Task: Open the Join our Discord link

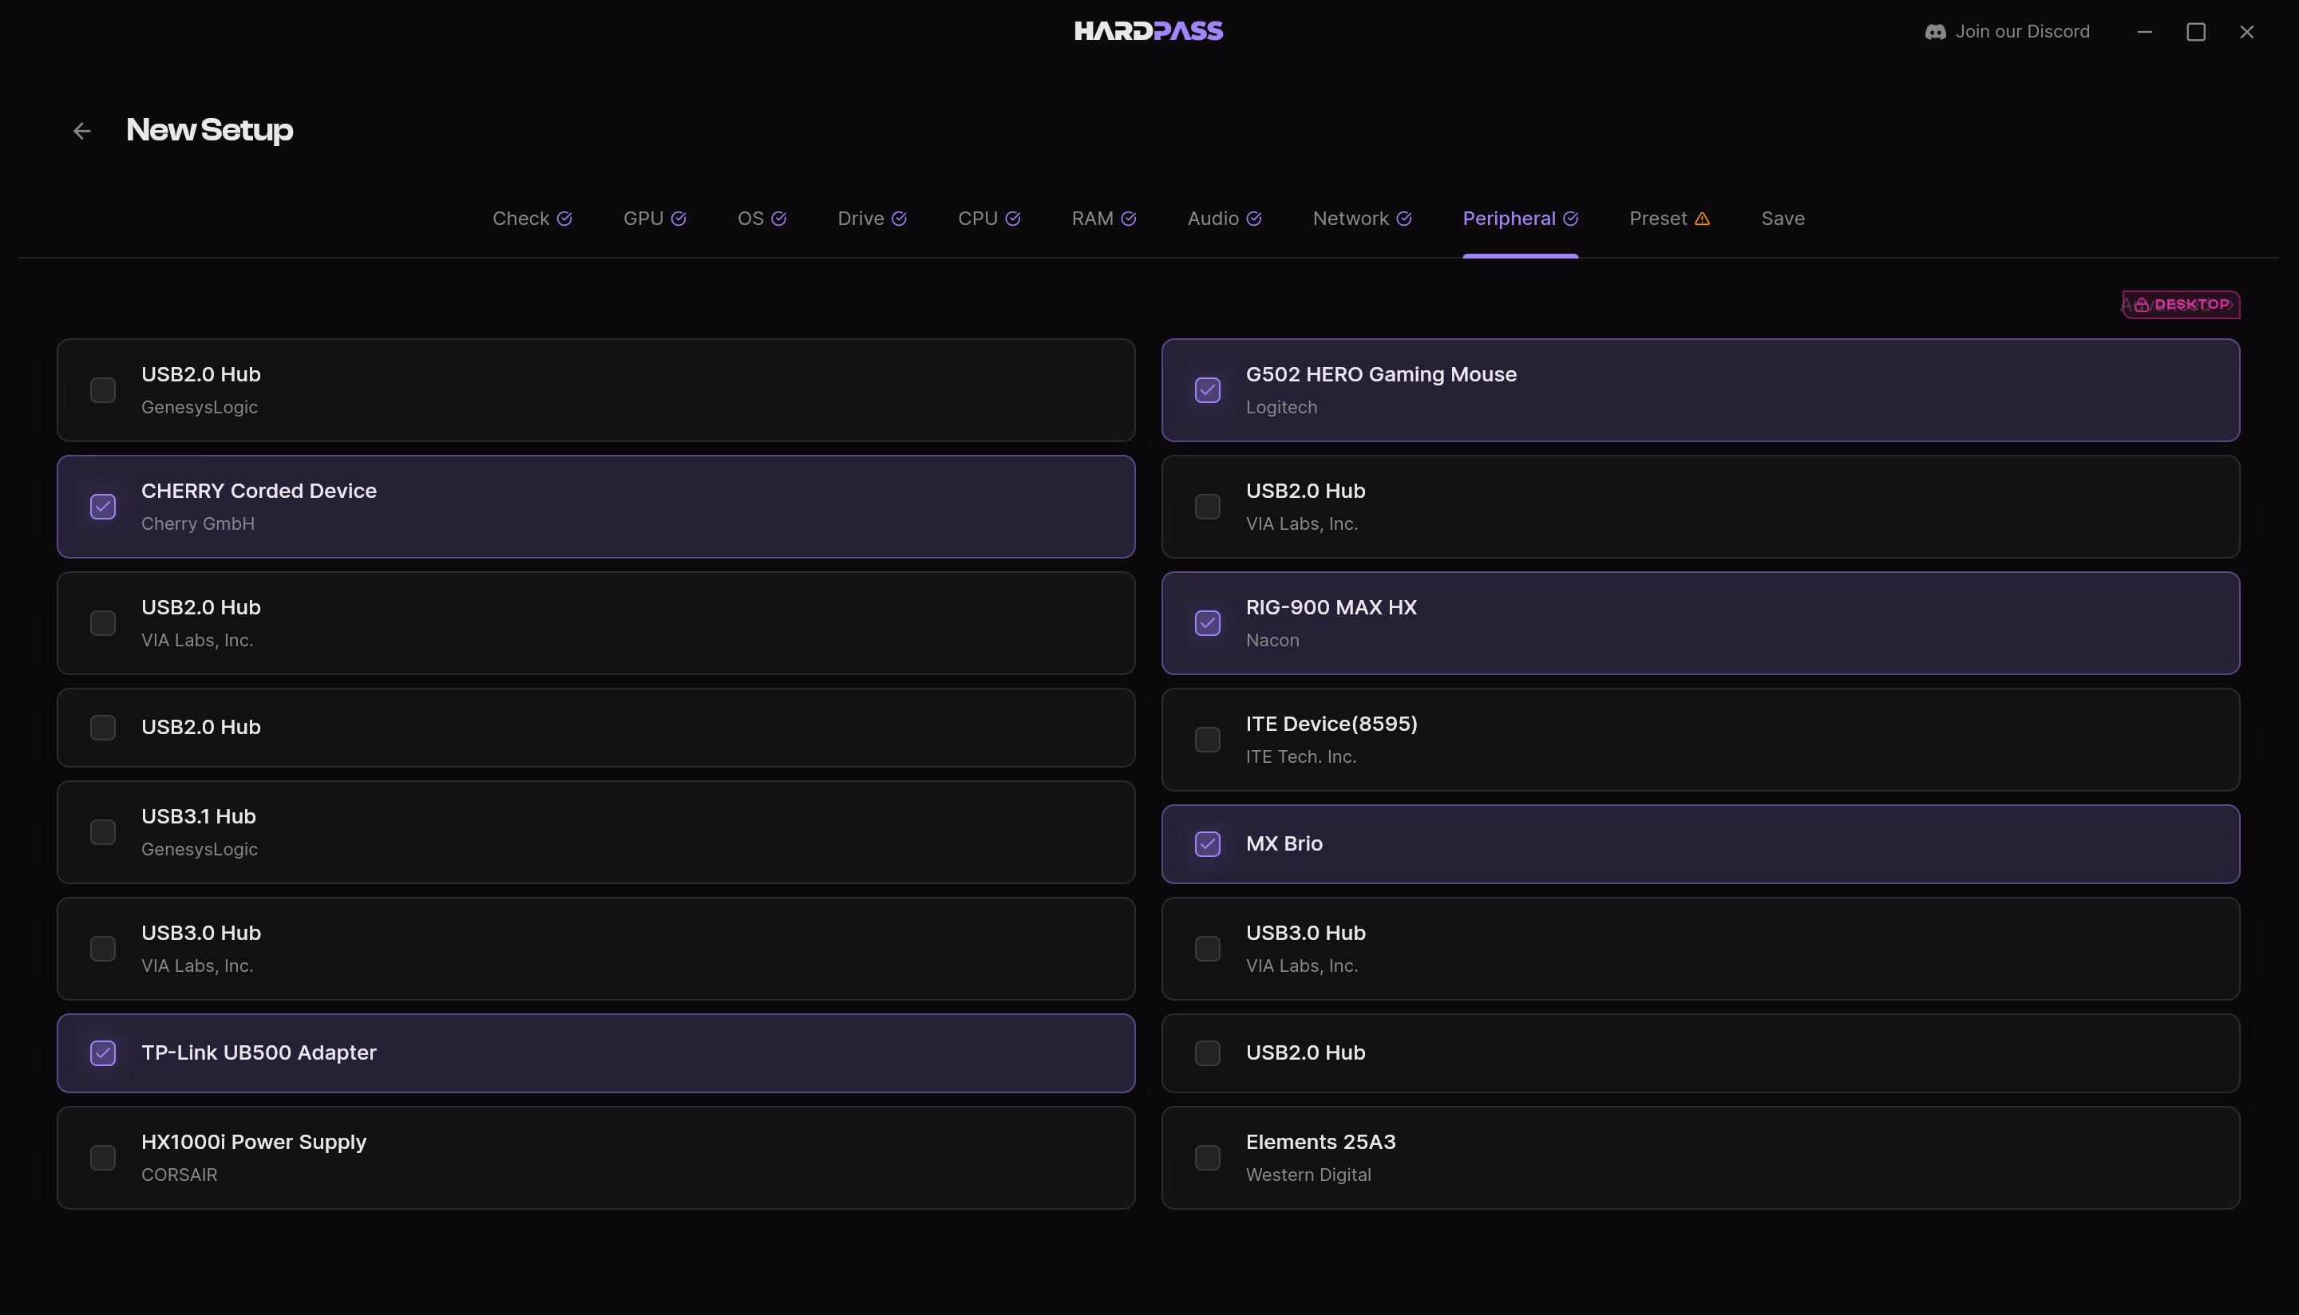Action: click(2007, 32)
